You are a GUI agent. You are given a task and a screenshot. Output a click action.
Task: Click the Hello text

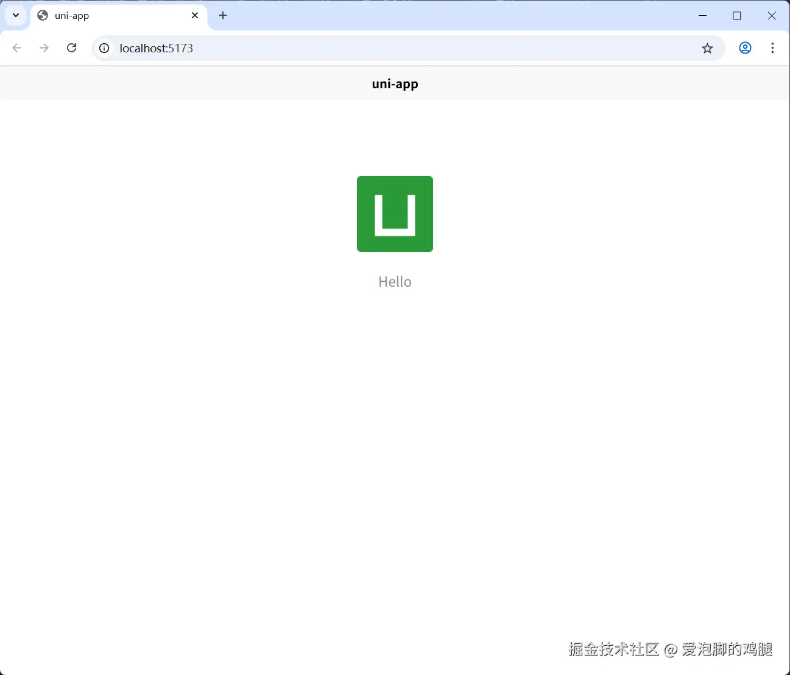click(395, 282)
